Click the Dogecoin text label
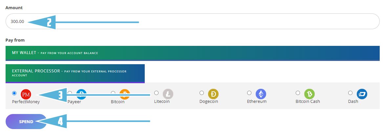Screen dimensions: 383x132 209,101
